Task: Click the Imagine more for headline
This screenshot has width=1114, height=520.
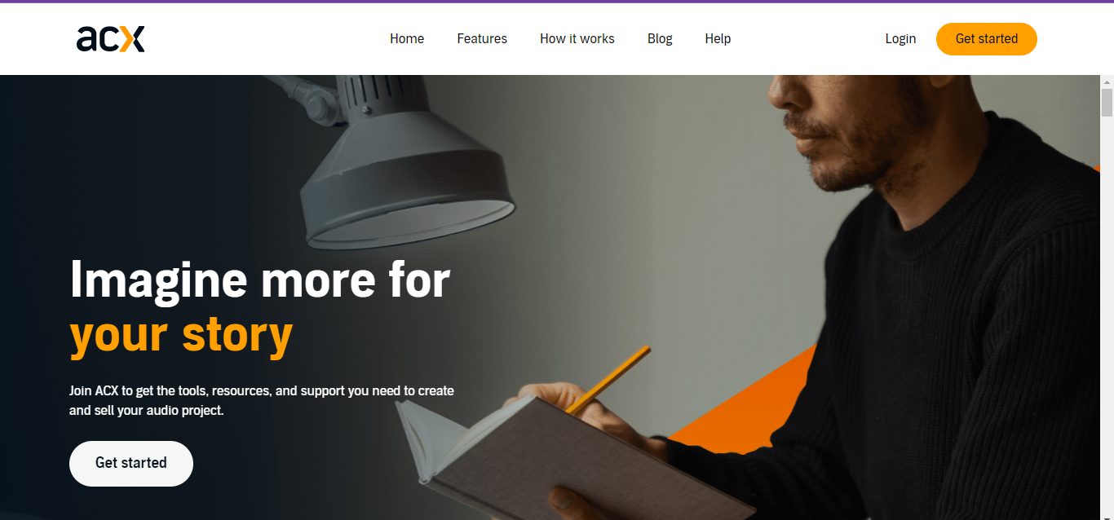Action: [x=260, y=280]
